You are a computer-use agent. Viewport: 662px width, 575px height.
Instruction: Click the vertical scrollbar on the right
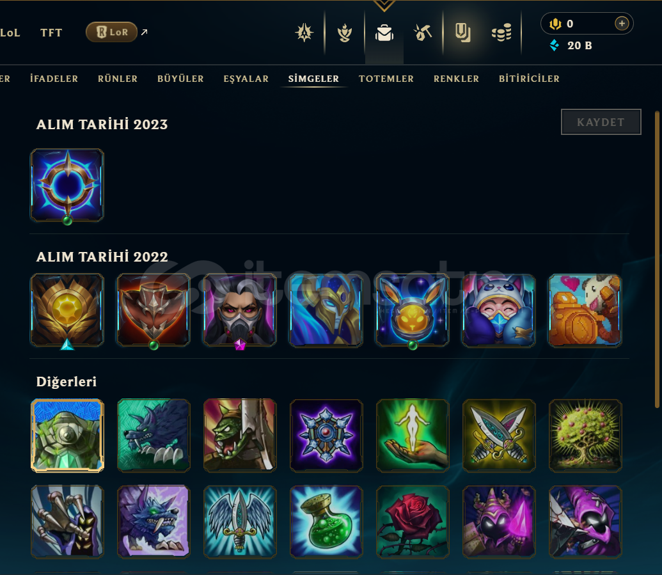(656, 259)
